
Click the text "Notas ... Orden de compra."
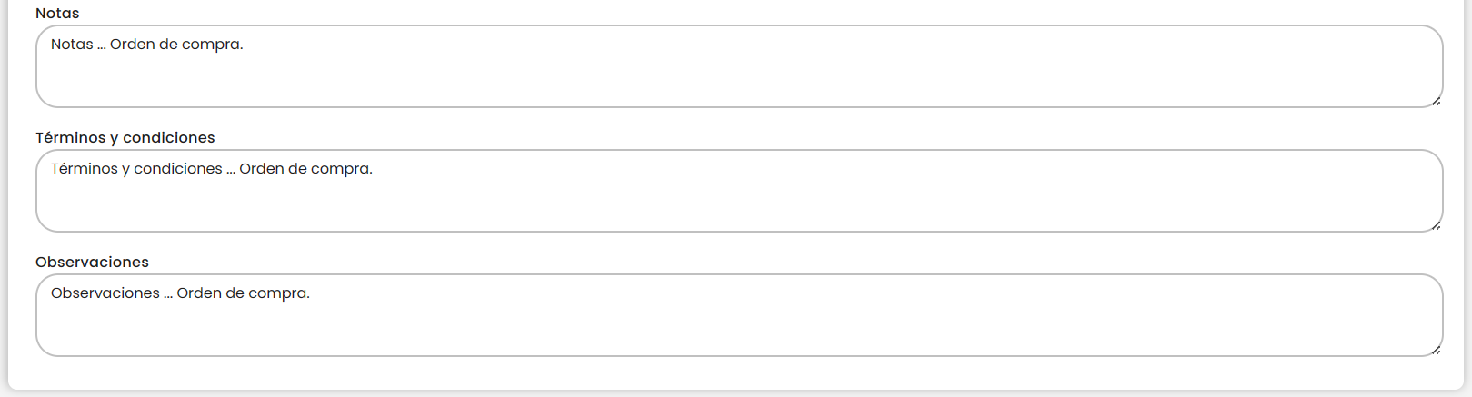147,45
